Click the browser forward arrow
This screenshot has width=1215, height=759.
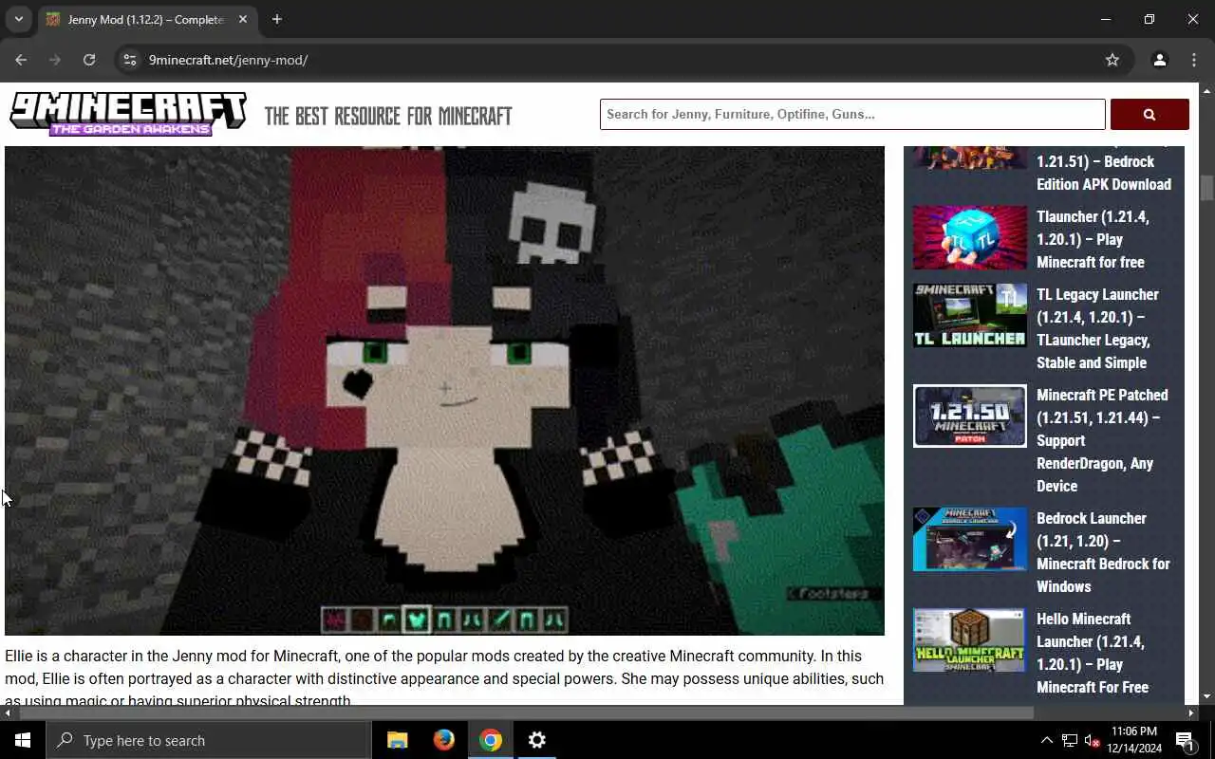click(55, 60)
